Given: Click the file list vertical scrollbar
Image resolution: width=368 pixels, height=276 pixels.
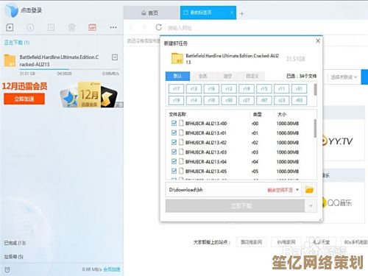Looking at the screenshot, I should (315, 129).
